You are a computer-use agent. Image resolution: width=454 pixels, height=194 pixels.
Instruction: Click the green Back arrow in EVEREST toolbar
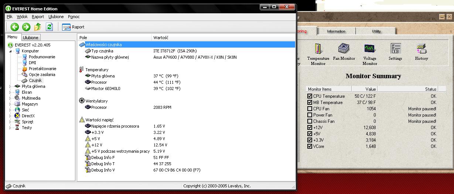(x=14, y=27)
